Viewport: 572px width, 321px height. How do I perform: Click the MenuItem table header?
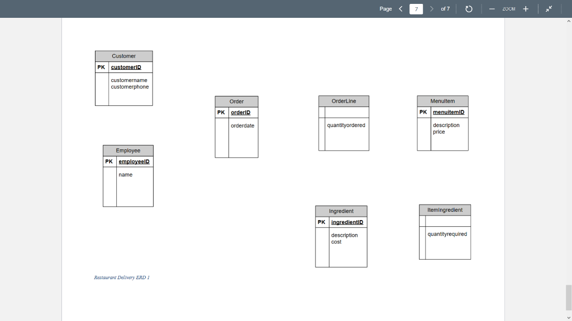(x=442, y=101)
